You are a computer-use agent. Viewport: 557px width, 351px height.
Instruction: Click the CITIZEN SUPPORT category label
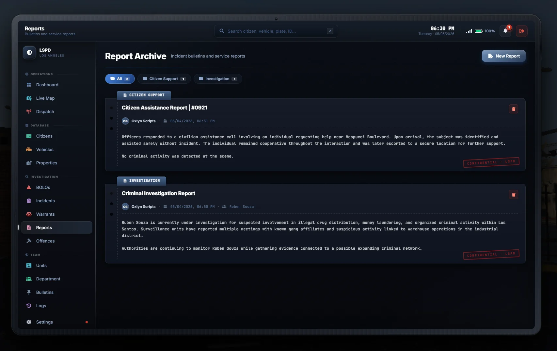(x=144, y=95)
